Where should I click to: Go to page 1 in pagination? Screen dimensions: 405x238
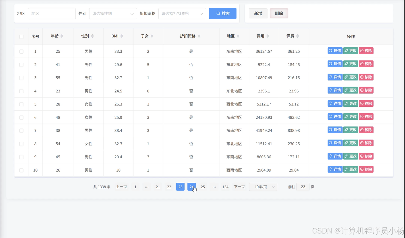tap(135, 187)
